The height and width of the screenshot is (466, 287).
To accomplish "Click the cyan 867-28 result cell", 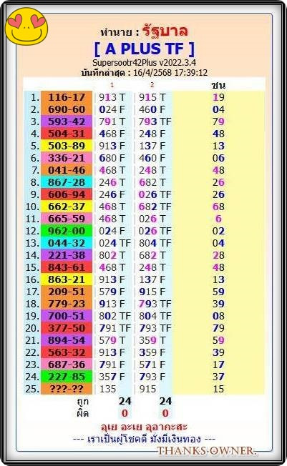I will (x=67, y=182).
